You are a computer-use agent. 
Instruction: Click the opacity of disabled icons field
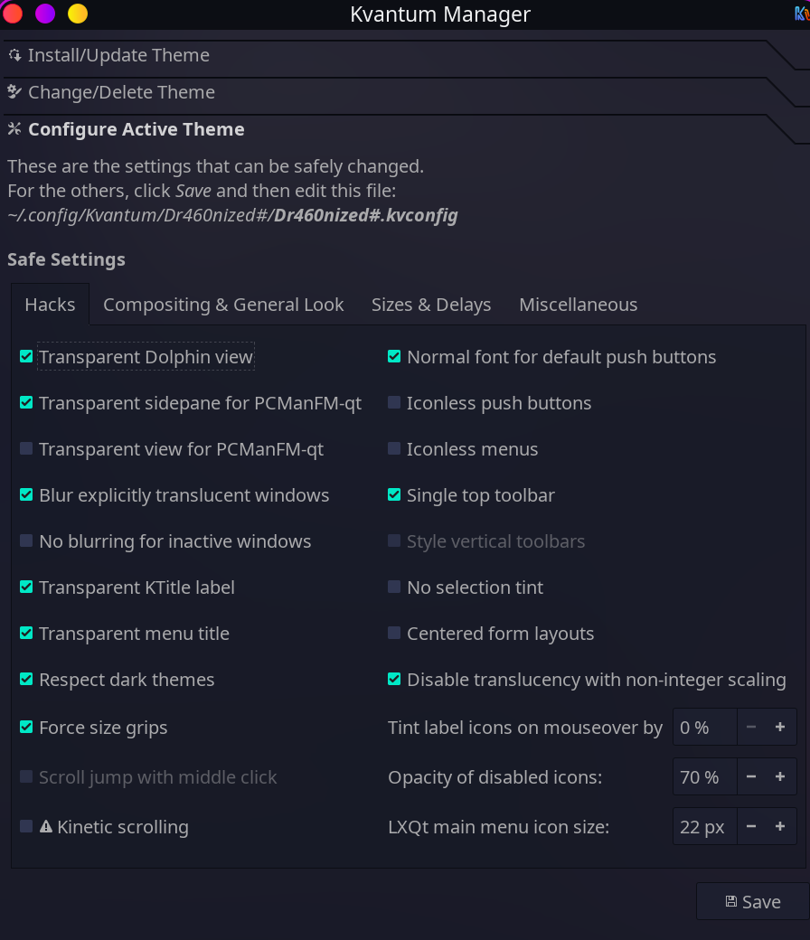click(x=704, y=777)
